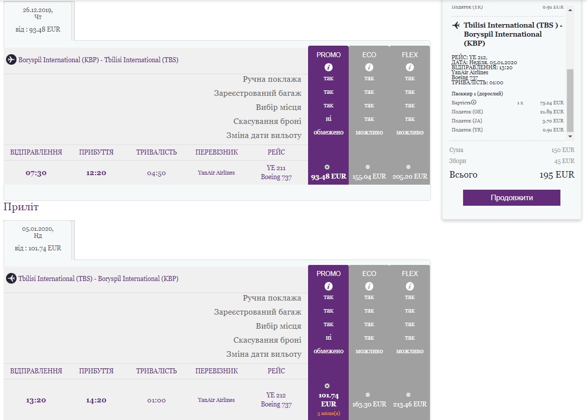Viewport: 587px width, 420px height.
Task: Click the airplane icon beside the Boryspil (KBP) - Tbilisi route
Action: 11,60
